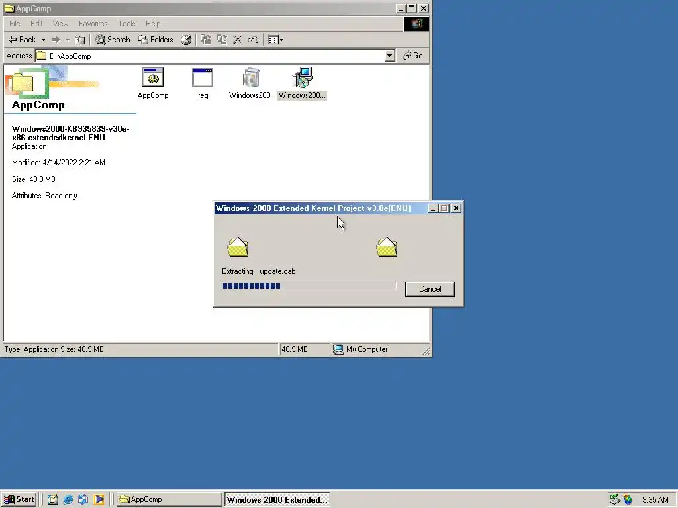
Task: Go up one folder level
Action: [80, 40]
